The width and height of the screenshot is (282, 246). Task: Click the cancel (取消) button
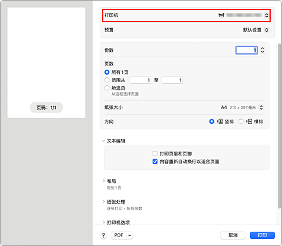pyautogui.click(x=233, y=235)
